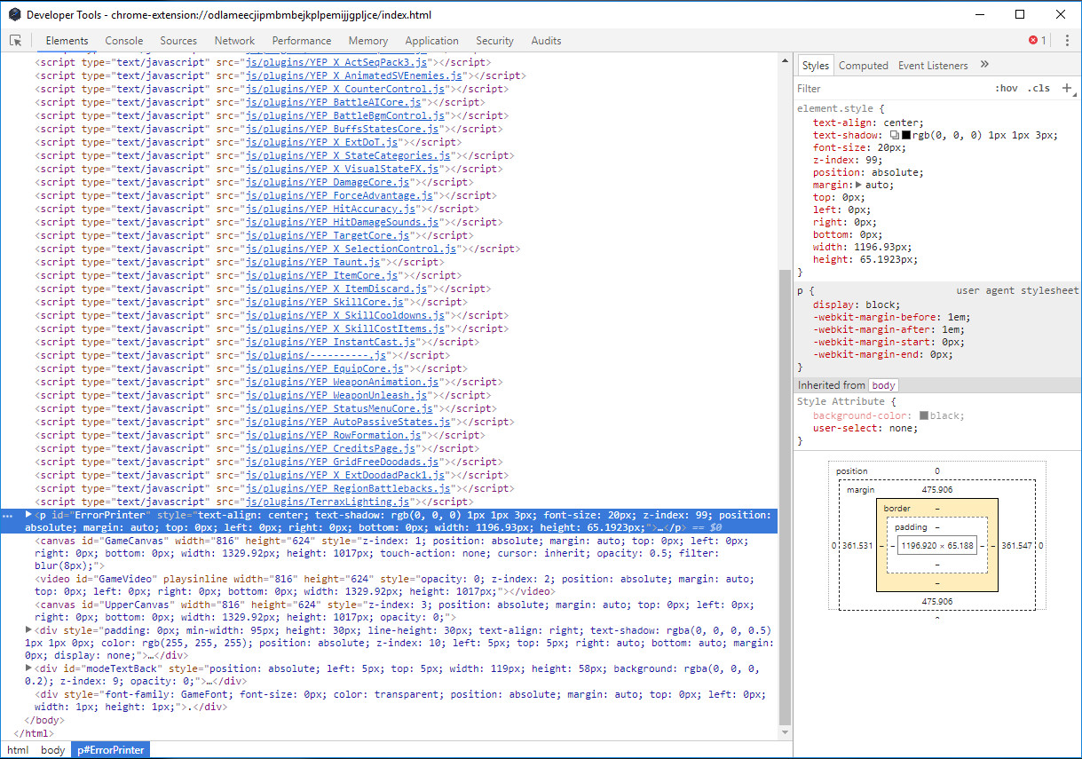Open the Application tab
This screenshot has height=759, width=1082.
(x=431, y=41)
